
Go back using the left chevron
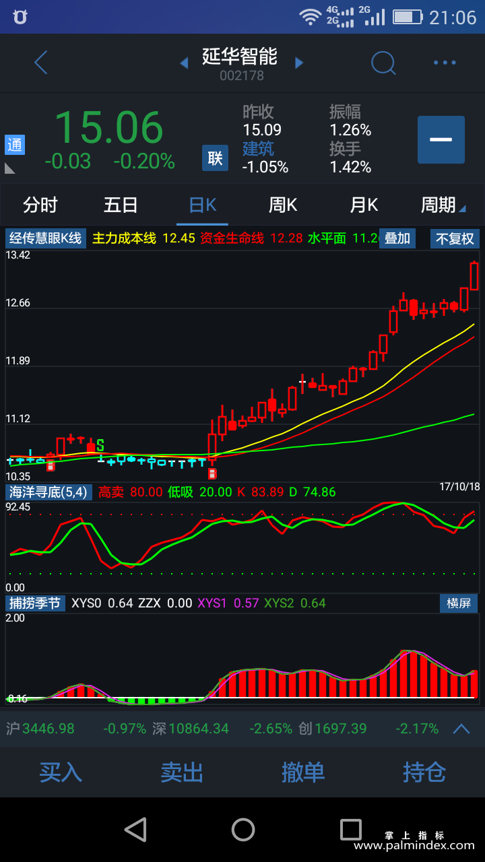click(41, 63)
